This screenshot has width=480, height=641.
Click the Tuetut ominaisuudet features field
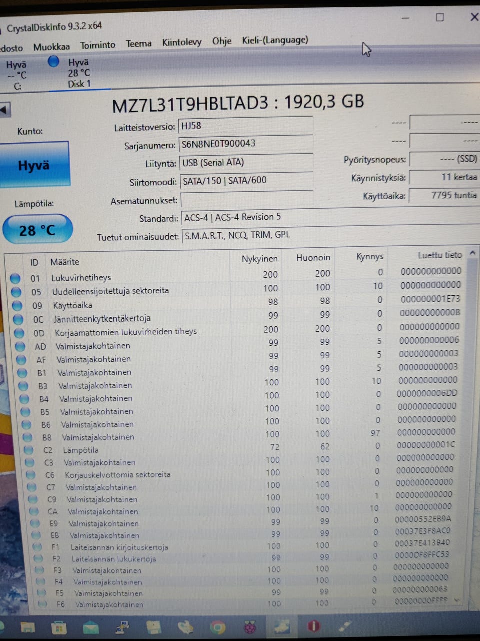click(331, 235)
